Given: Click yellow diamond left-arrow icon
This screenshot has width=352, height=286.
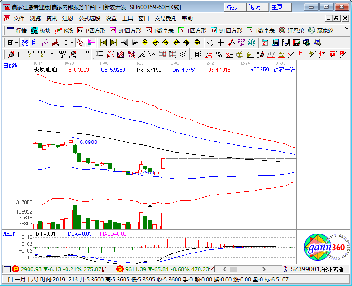Looking at the screenshot, I should tap(145, 43).
